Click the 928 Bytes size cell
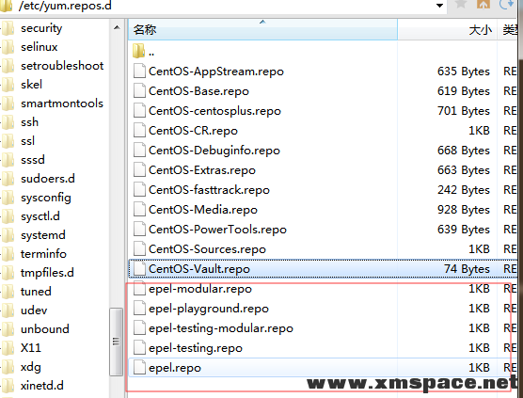 point(464,210)
